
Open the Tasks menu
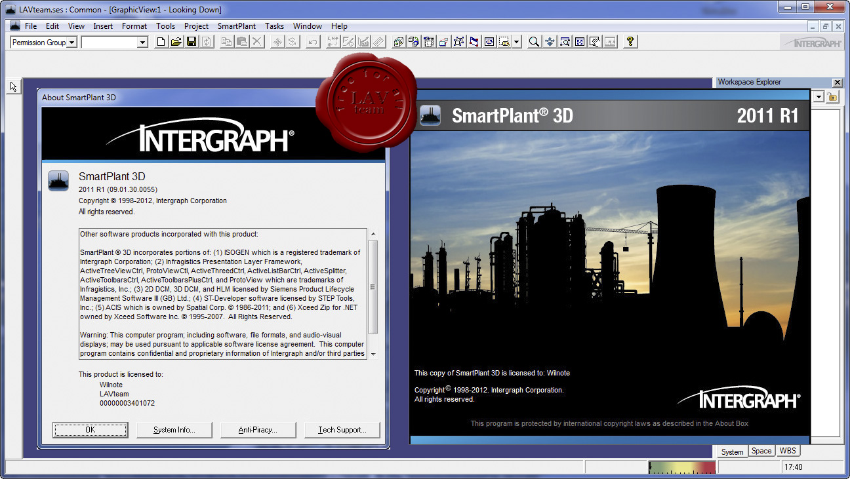click(x=275, y=26)
